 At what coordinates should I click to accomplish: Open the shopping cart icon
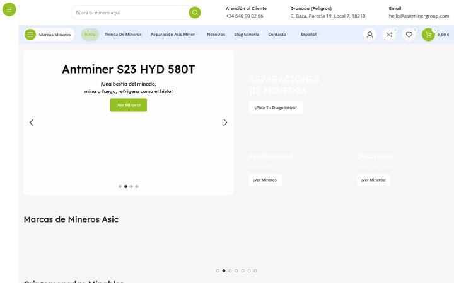(428, 35)
